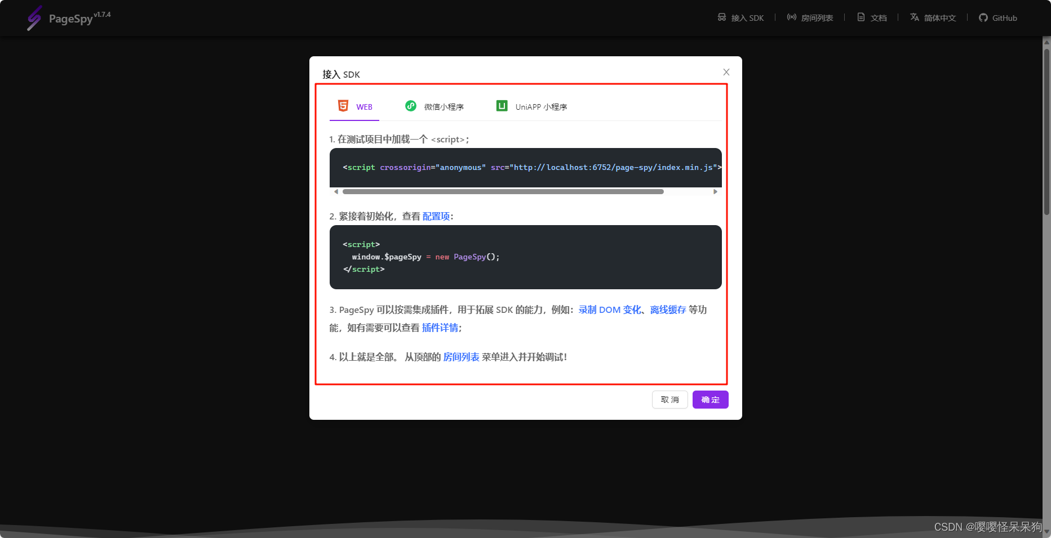
Task: Click the 房间列表 link in step 4
Action: point(461,357)
